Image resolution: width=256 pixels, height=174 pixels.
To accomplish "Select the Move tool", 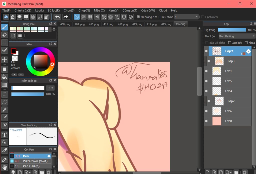I will coord(4,59).
